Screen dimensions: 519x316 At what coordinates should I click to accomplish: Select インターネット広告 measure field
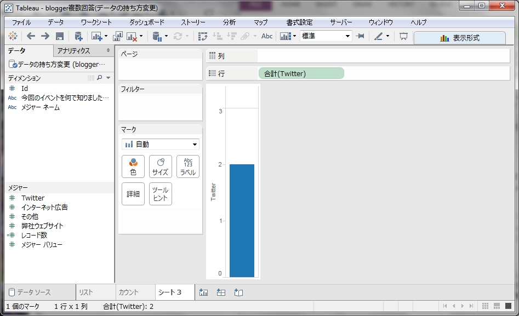[45, 207]
